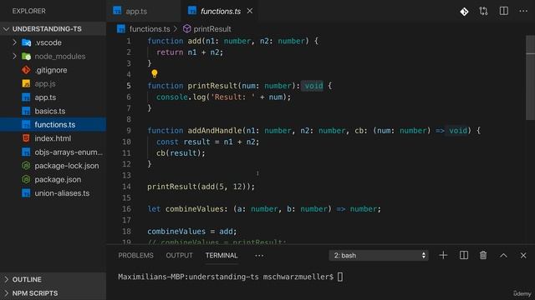Screen dimensions: 535x300
Task: Click 'combineValues = add;' on line 18
Action: [x=191, y=232]
